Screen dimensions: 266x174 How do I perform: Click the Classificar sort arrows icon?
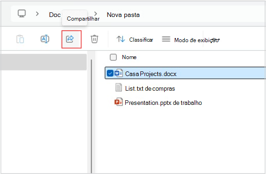121,39
